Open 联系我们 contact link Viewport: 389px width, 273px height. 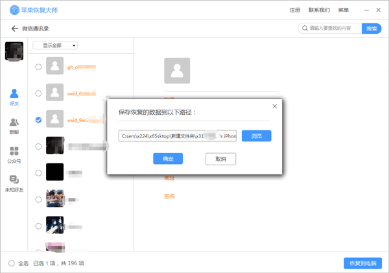(319, 10)
